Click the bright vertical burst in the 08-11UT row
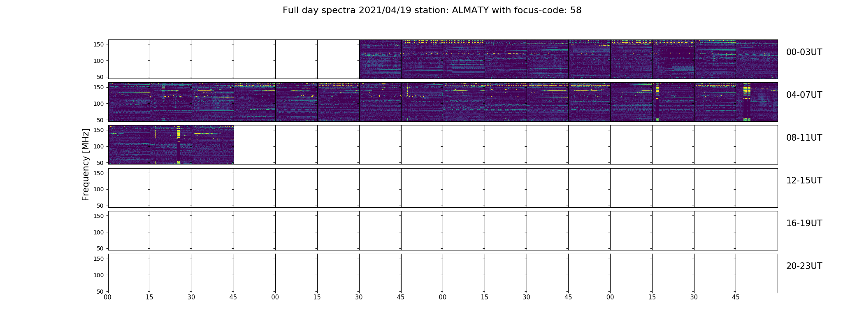Image resolution: width=864 pixels, height=329 pixels. click(x=178, y=145)
